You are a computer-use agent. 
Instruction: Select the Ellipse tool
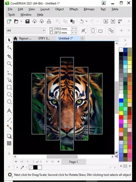[9, 94]
